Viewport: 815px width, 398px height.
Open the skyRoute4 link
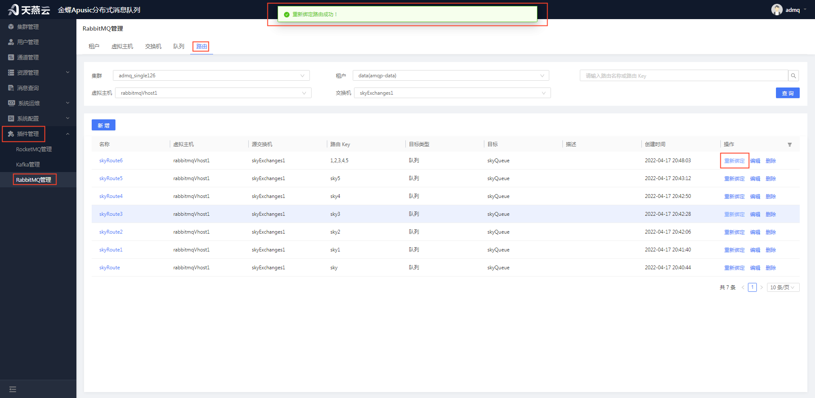click(x=111, y=196)
